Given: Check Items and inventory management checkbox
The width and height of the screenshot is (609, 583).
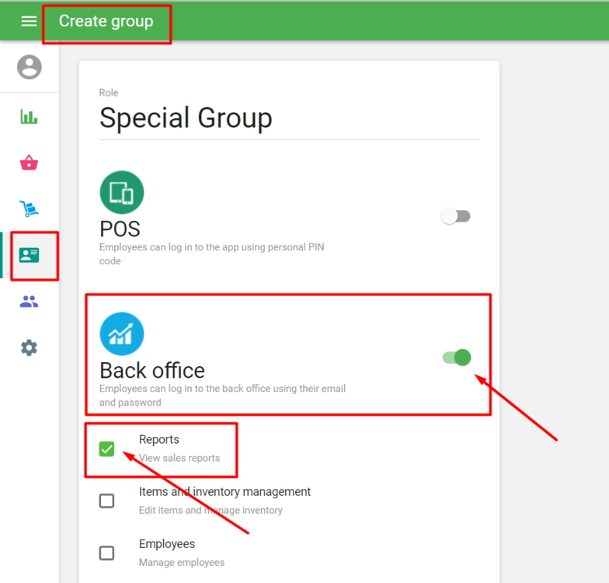Looking at the screenshot, I should point(107,501).
